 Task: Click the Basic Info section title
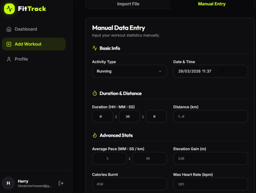pyautogui.click(x=110, y=48)
